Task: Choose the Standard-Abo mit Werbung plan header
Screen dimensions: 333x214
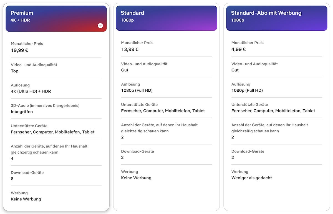Action: [x=277, y=18]
